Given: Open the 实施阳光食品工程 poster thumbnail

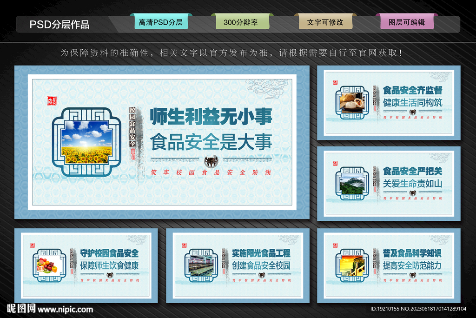Looking at the screenshot, I should 238,265.
